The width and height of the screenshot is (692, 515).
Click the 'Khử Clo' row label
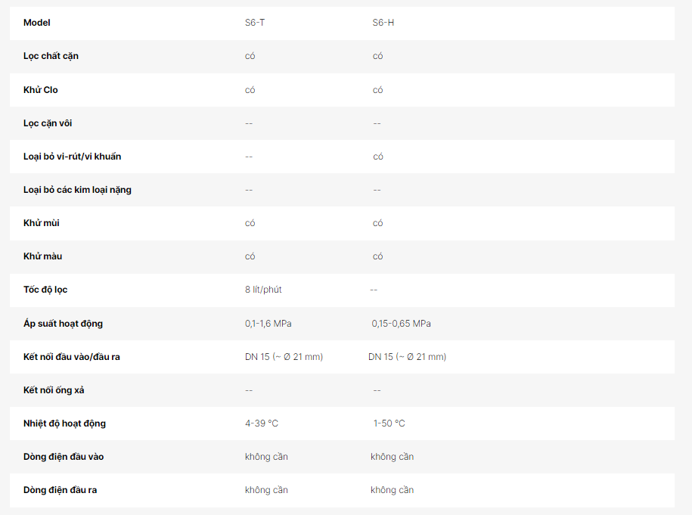pyautogui.click(x=41, y=90)
